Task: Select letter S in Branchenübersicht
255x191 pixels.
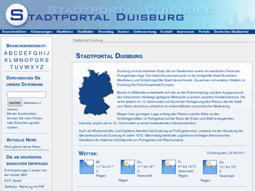Action: pyautogui.click(x=47, y=60)
